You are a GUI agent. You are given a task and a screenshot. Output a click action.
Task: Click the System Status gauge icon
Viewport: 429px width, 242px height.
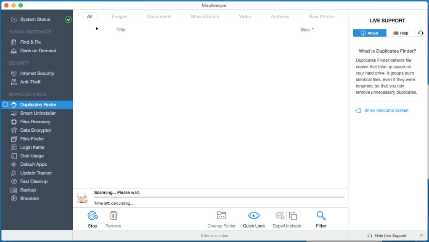tap(14, 19)
